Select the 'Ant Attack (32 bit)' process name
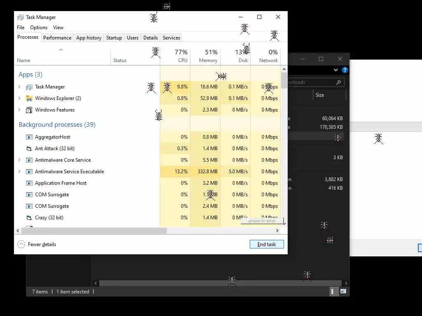This screenshot has width=422, height=316. tap(55, 149)
